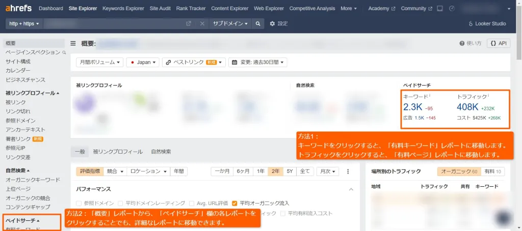Open the 月間ボリューム dropdown
This screenshot has height=231, width=522.
(x=99, y=62)
